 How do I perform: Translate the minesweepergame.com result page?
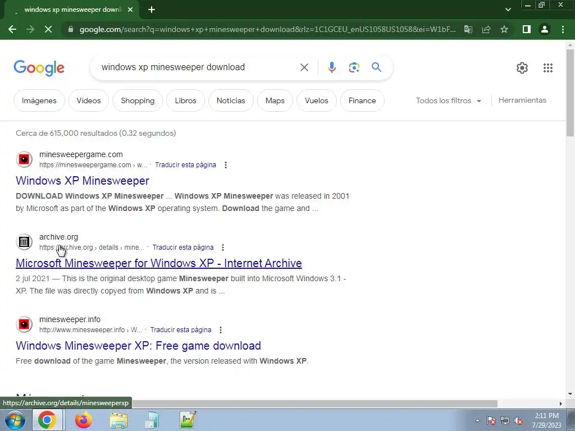tap(185, 165)
